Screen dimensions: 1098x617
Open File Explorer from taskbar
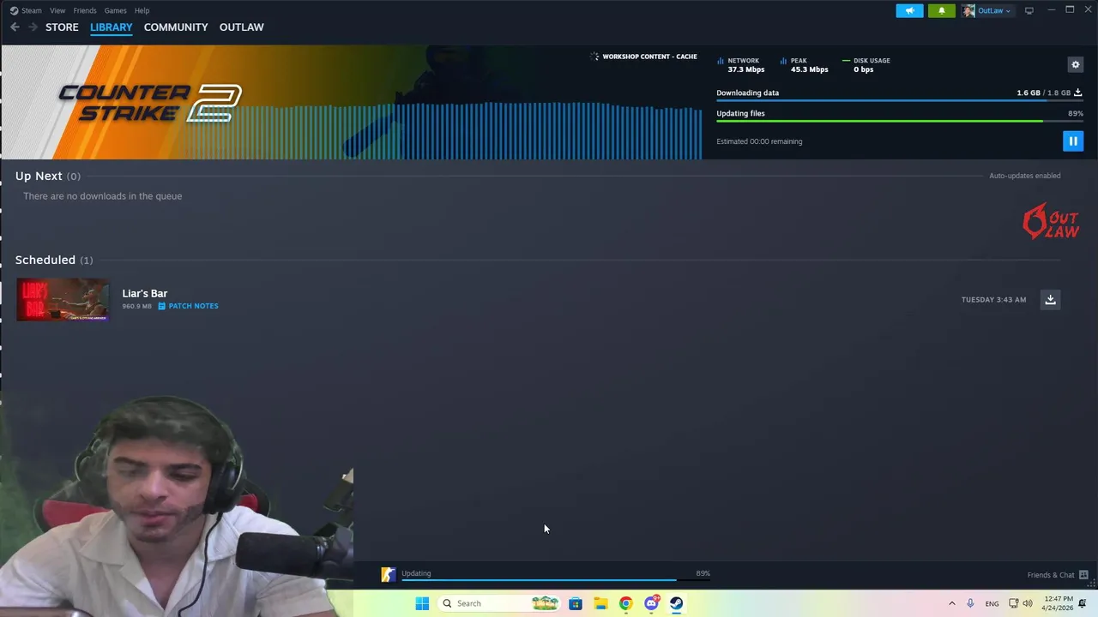coord(600,603)
